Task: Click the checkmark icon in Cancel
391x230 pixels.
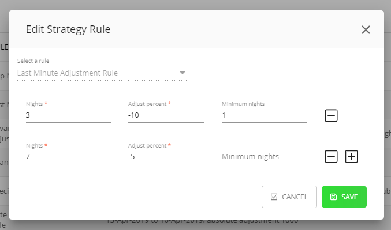Action: coord(274,197)
